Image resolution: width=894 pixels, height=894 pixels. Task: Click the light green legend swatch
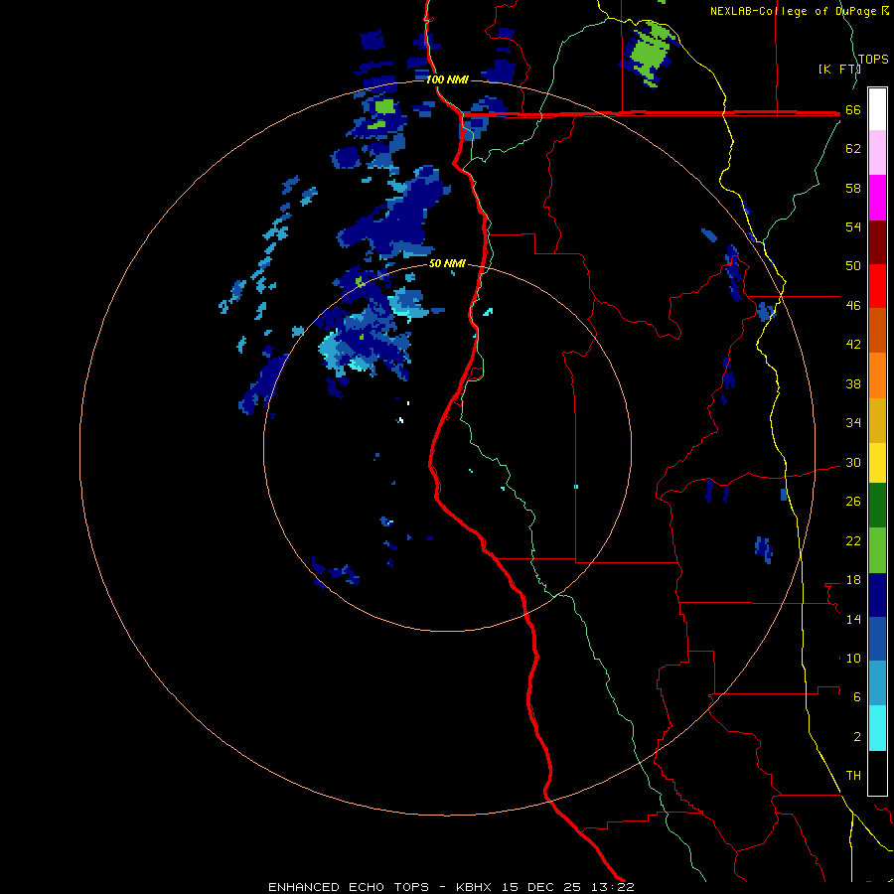(x=877, y=550)
